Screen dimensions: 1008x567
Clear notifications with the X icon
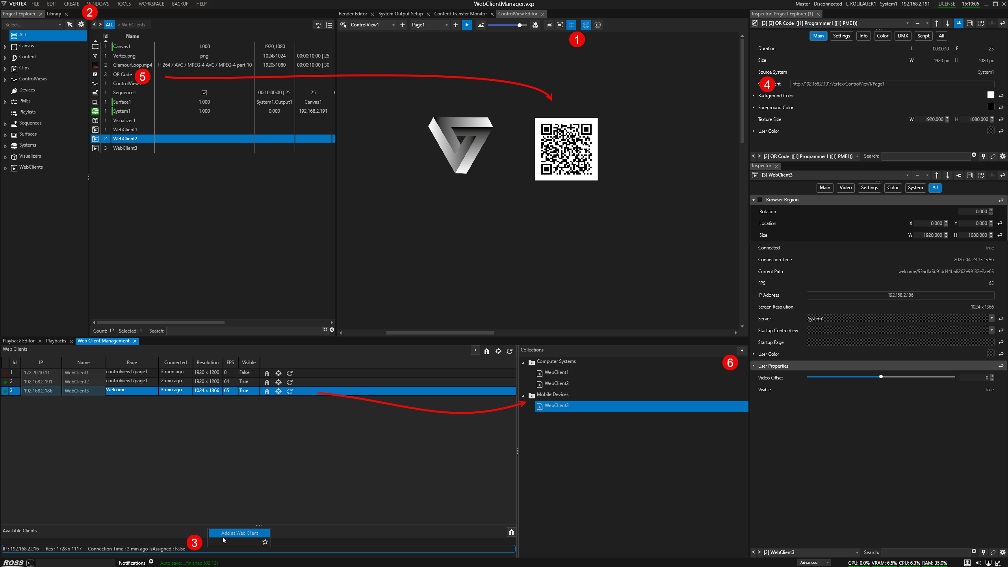coord(151,561)
